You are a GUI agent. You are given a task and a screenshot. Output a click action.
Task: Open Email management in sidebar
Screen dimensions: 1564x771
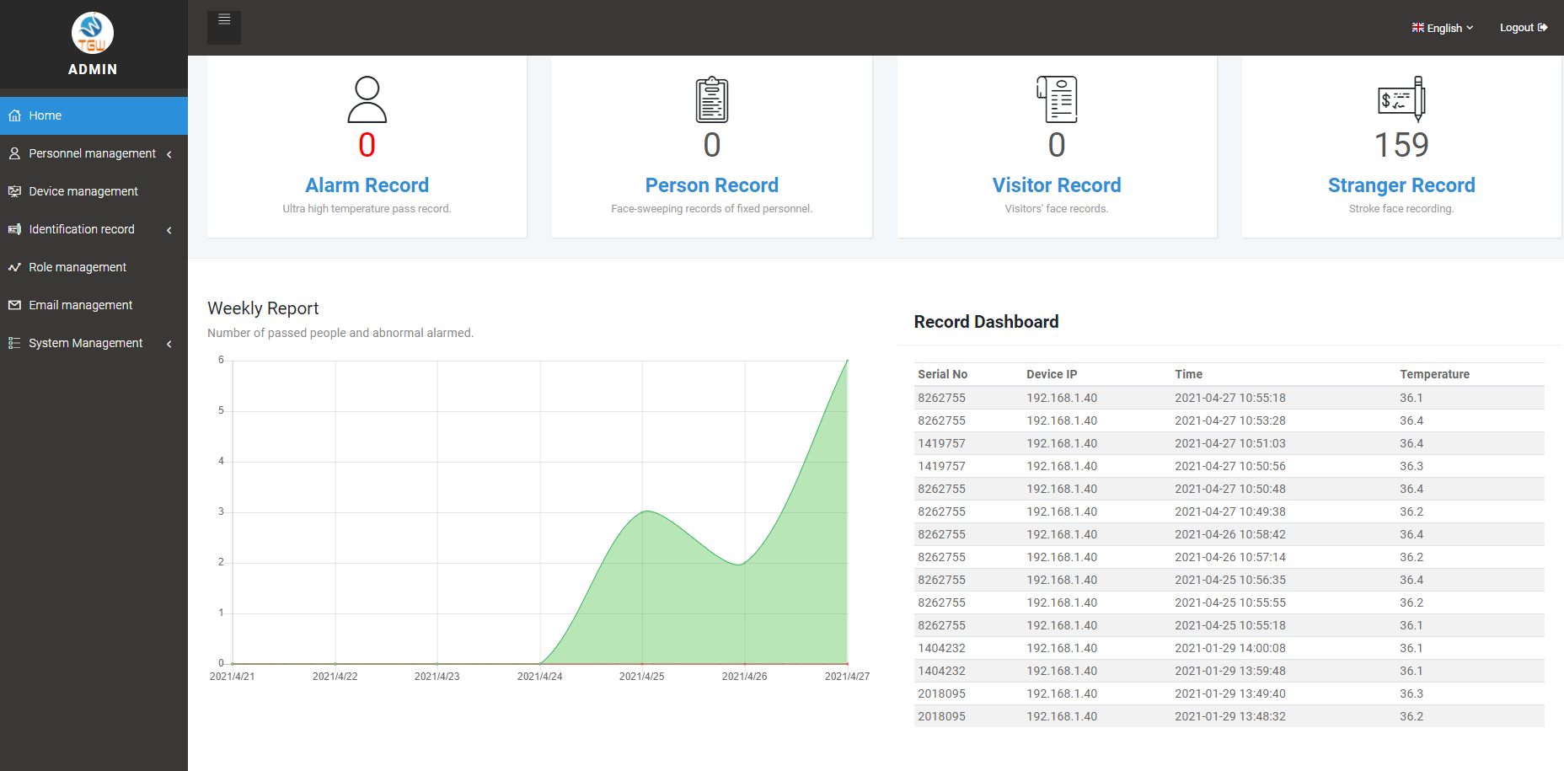94,305
